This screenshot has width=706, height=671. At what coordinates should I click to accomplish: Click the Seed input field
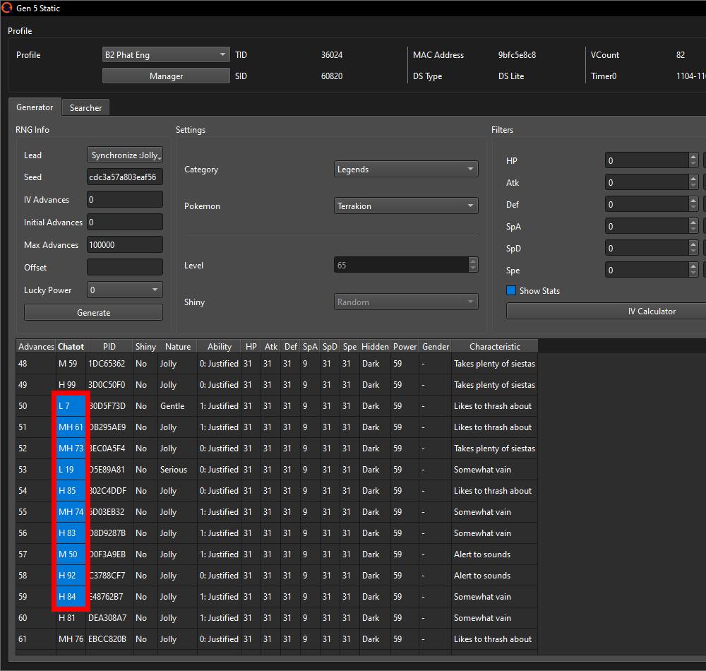(x=125, y=177)
